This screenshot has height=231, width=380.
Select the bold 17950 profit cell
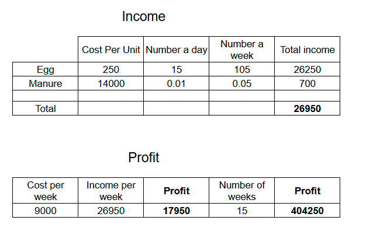tap(176, 211)
